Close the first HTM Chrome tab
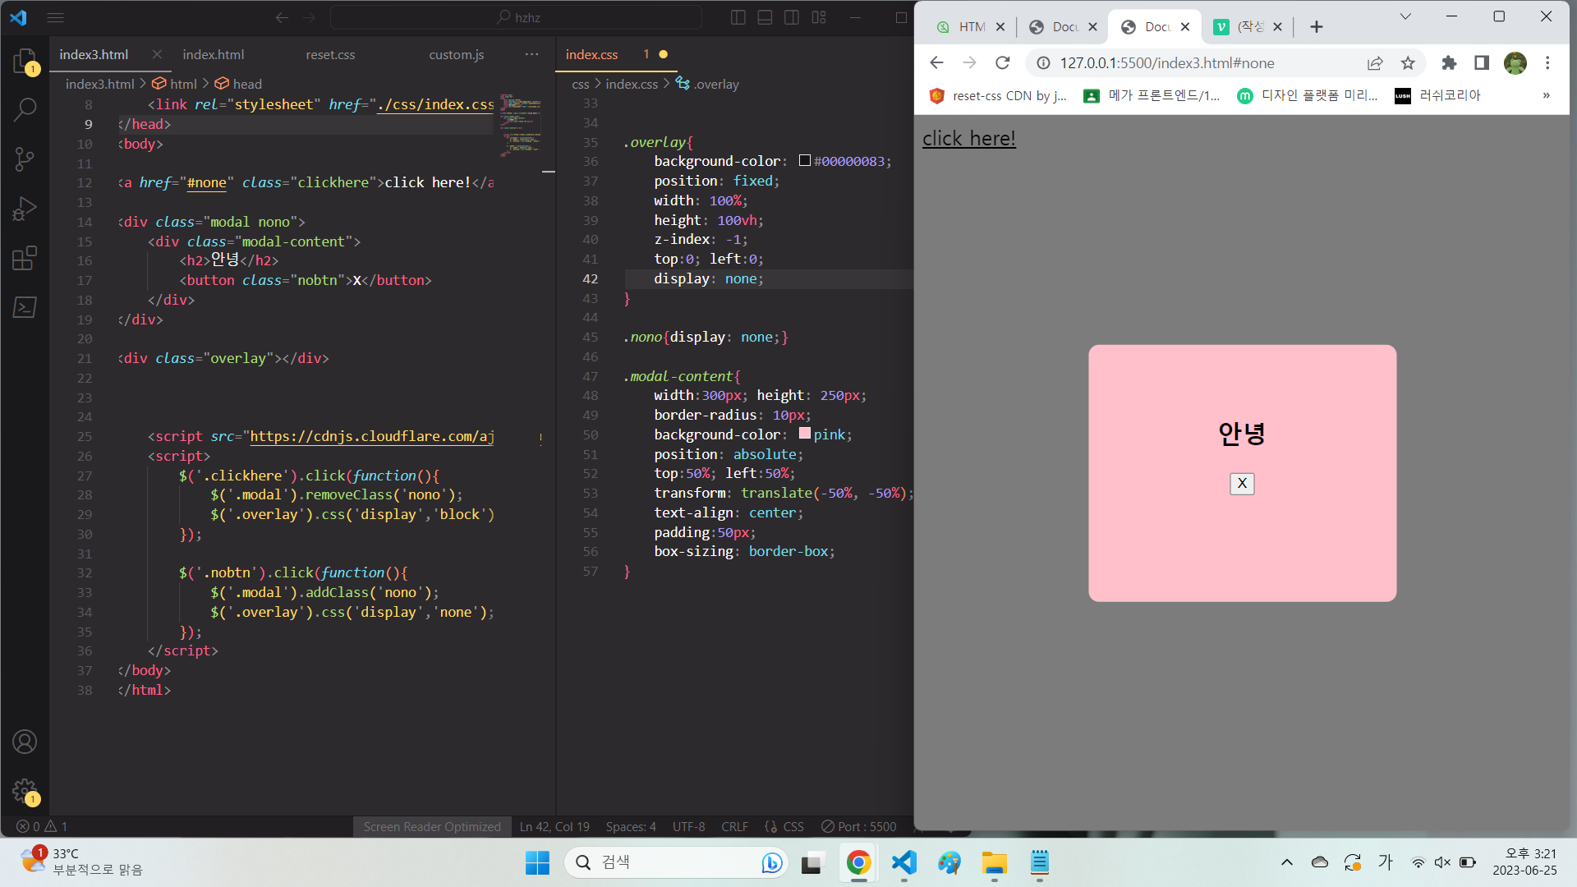The height and width of the screenshot is (887, 1577). click(x=1000, y=27)
